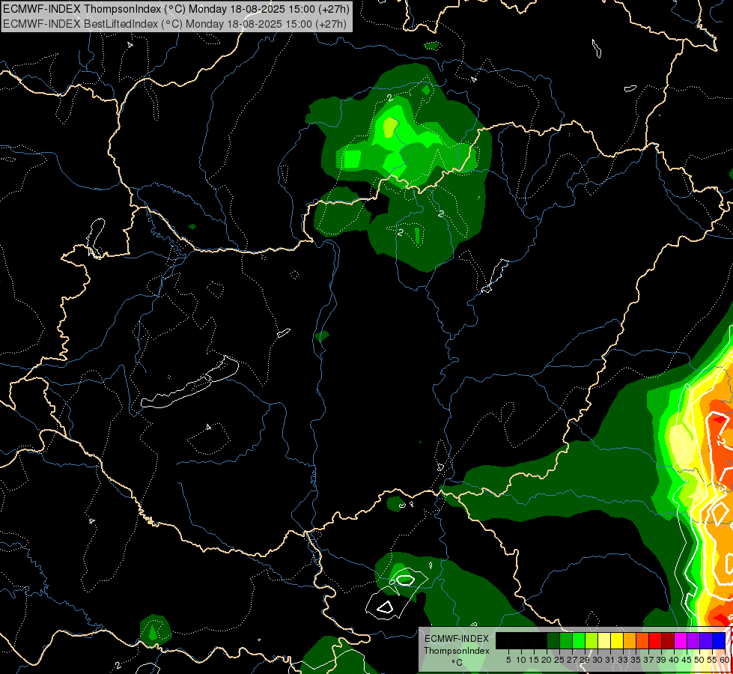Click legend tick value 29
The image size is (733, 674).
point(585,660)
